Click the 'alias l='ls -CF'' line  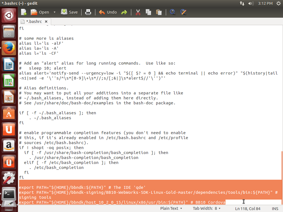click(39, 53)
